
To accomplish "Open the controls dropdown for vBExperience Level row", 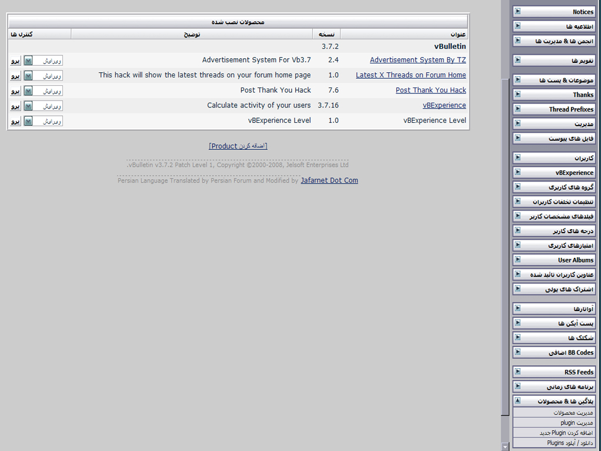I will pos(43,121).
